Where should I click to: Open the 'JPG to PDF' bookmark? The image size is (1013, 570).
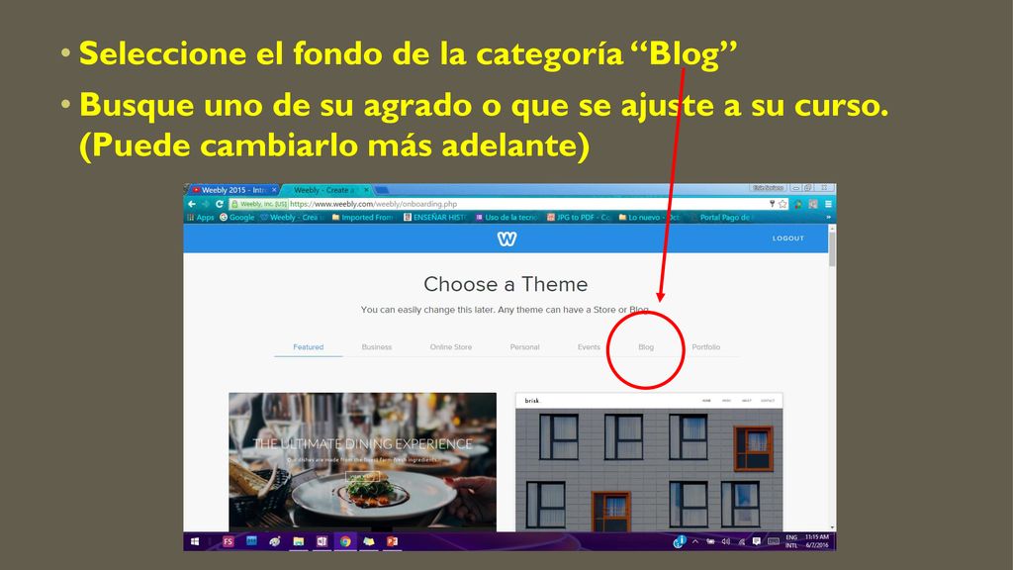point(579,217)
